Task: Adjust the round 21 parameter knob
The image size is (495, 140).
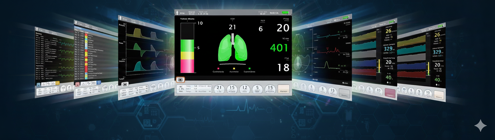Action: click(x=219, y=89)
